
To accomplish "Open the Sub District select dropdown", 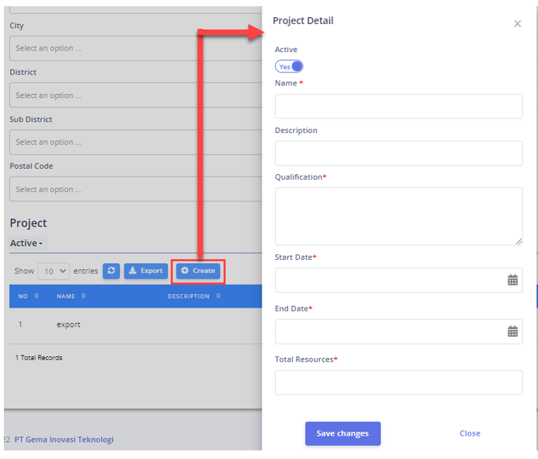I will (135, 142).
